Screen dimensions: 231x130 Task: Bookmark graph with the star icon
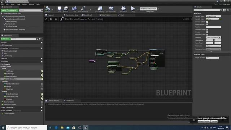coord(46,19)
